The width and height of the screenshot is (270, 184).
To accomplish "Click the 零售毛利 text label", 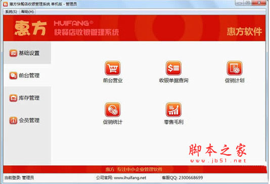I will 173,122.
